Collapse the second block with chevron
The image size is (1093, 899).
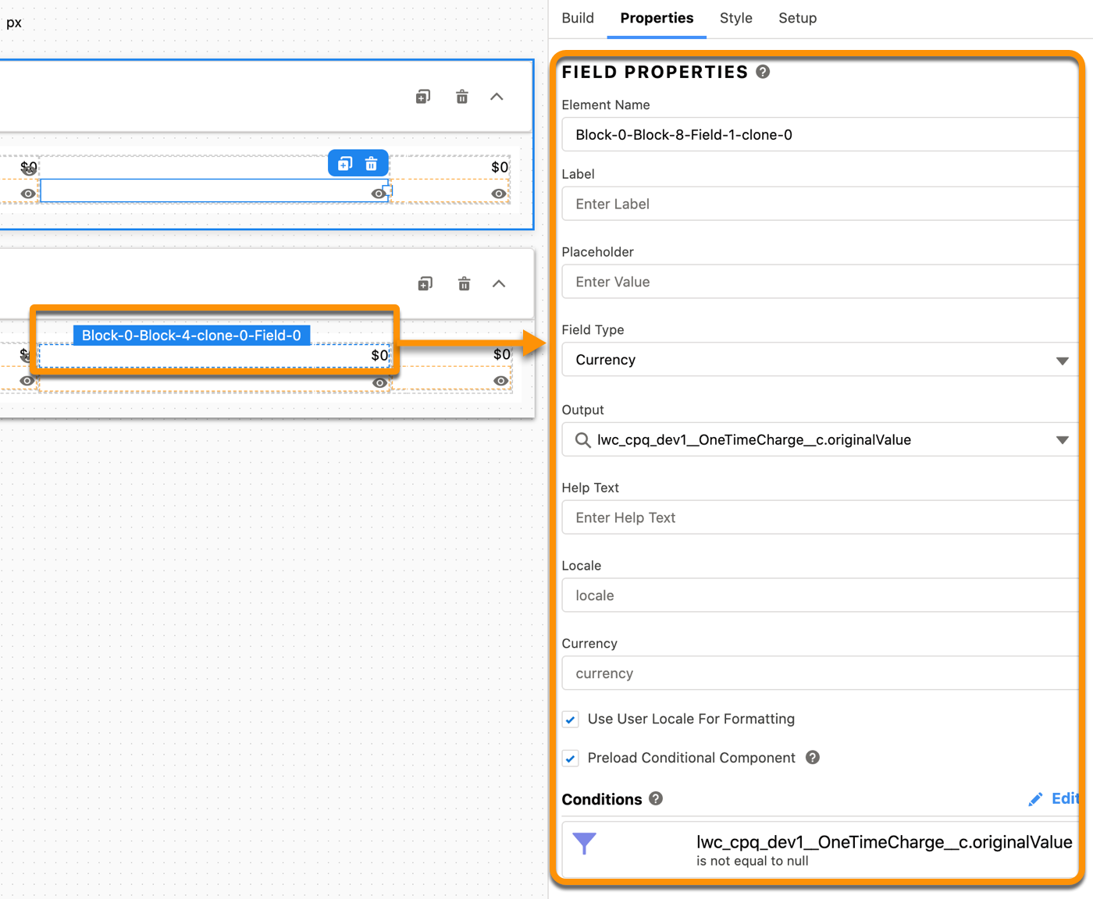(499, 283)
